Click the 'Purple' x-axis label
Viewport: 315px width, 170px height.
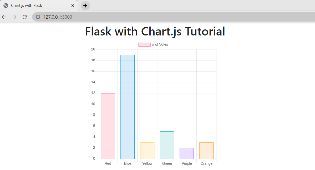[187, 164]
